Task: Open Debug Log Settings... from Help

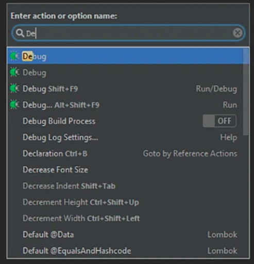Action: pos(125,137)
